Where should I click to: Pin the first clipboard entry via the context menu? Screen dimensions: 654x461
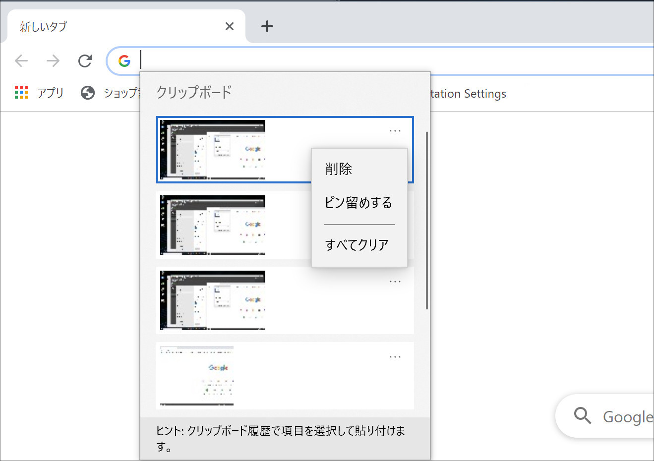[358, 202]
